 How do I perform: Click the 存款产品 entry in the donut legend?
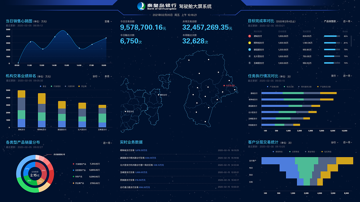86,176
